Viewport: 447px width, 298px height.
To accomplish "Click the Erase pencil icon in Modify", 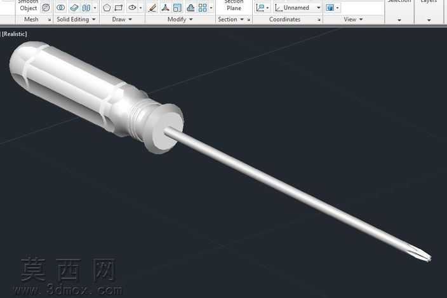I will pyautogui.click(x=152, y=8).
